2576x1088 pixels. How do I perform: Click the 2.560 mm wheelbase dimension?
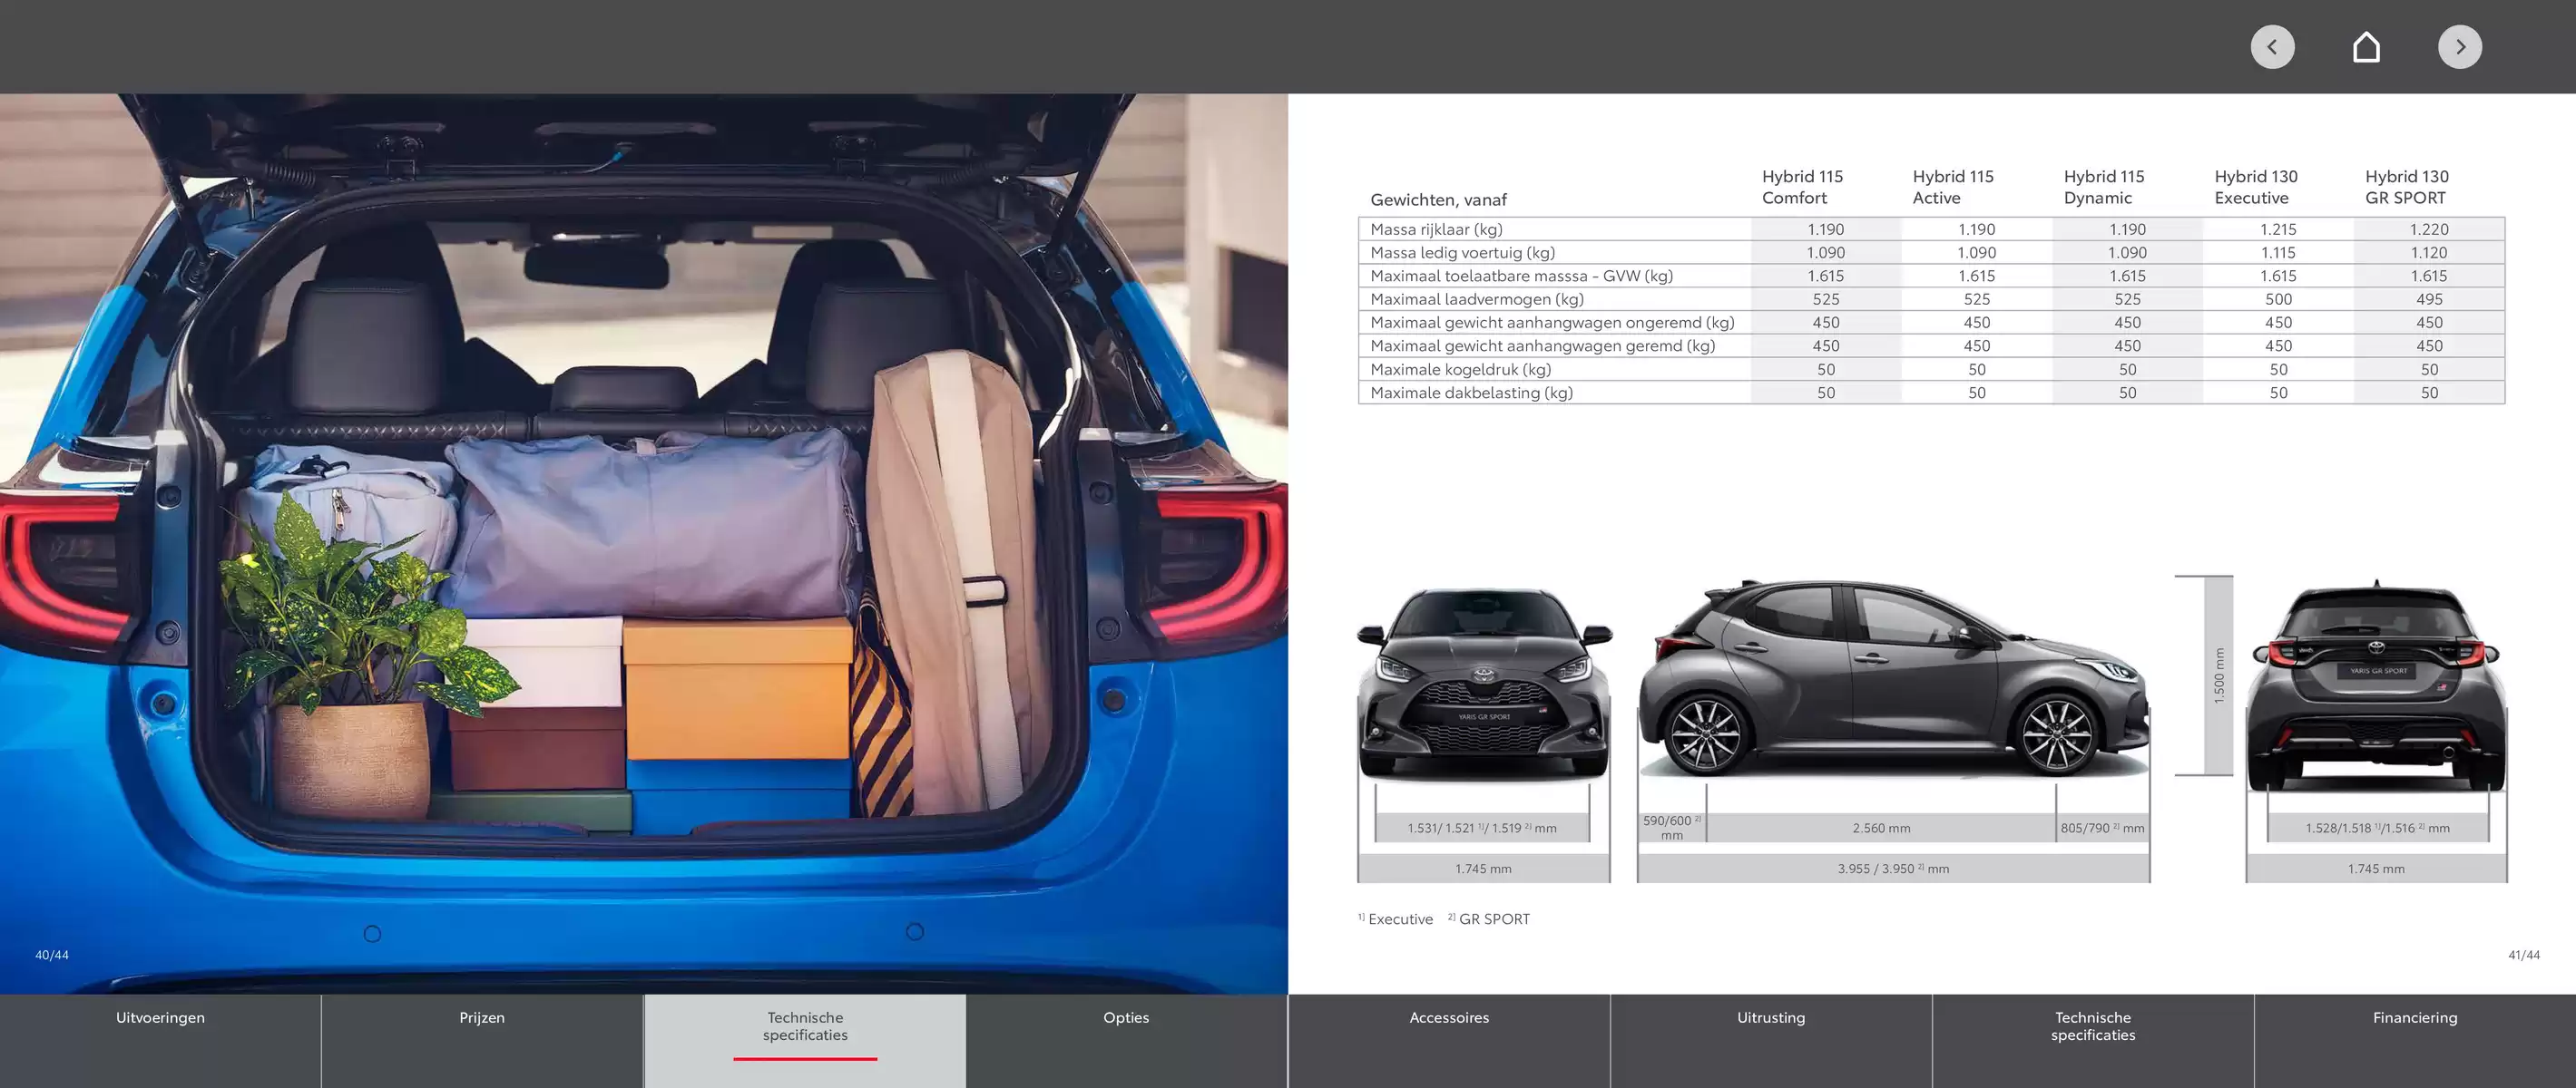tap(1881, 828)
